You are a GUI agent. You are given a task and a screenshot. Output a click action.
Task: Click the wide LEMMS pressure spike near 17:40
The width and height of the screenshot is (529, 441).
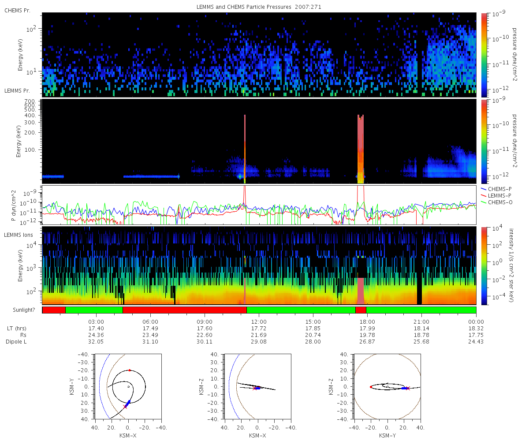pyautogui.click(x=361, y=149)
